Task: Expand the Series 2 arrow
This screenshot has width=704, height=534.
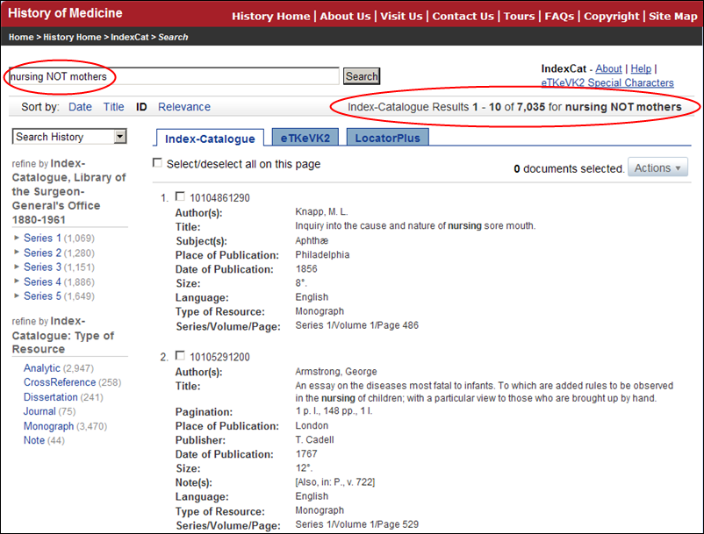Action: pyautogui.click(x=17, y=253)
